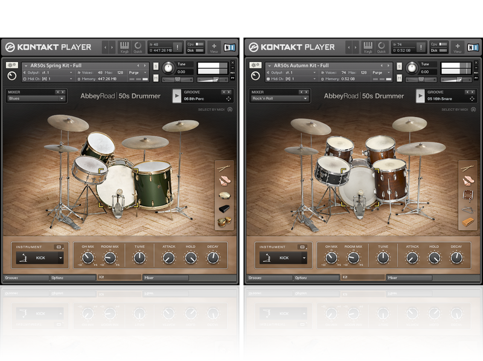Viewport: 483px width, 361px height.
Task: Toggle Select by MIDI in the Autumn Kit window
Action: coord(473,109)
